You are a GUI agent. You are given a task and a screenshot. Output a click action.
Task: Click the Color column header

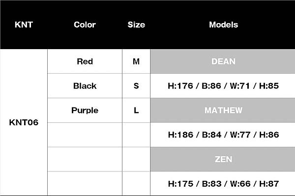click(85, 25)
